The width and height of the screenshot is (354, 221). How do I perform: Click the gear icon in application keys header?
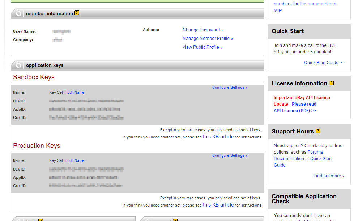(x=18, y=65)
